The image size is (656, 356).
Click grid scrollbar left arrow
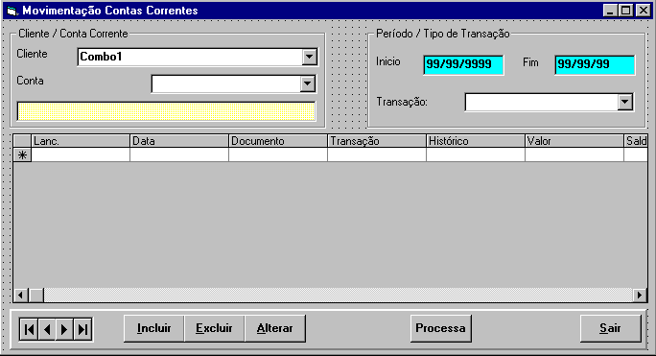tap(20, 296)
